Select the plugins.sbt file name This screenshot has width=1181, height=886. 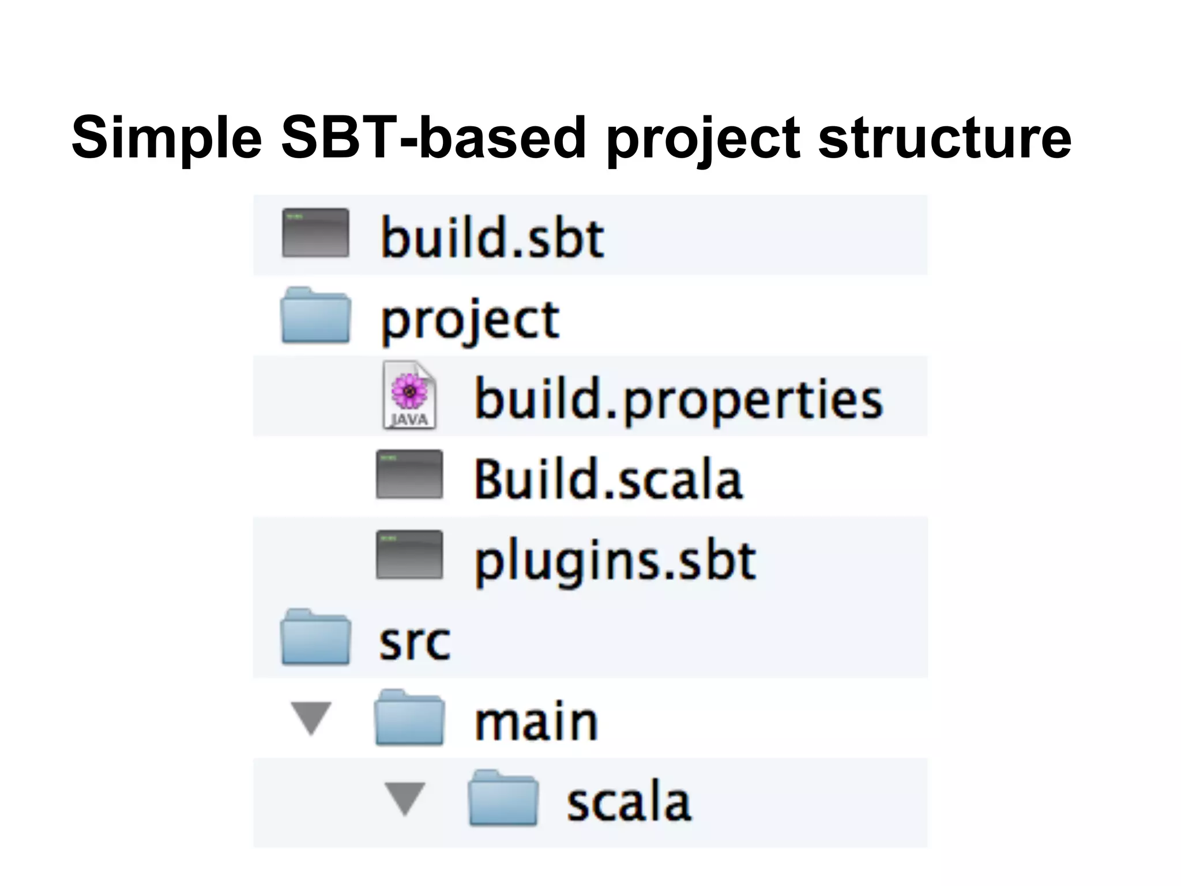click(x=615, y=561)
